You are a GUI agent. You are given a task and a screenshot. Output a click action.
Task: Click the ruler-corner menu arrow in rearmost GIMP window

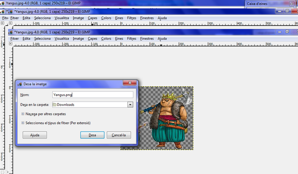[x=2, y=23]
